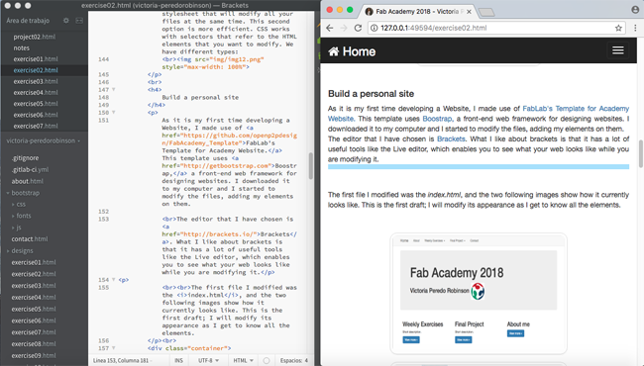The height and width of the screenshot is (366, 644).
Task: Close the Fab Academy 2018 browser tab
Action: [x=469, y=12]
